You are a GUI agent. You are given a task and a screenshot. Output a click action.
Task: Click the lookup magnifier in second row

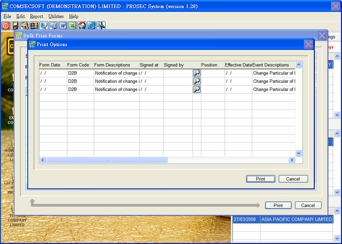(197, 81)
